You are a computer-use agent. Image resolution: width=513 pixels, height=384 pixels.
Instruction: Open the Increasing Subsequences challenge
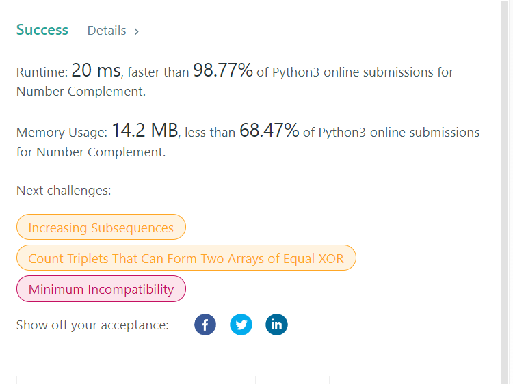(101, 228)
